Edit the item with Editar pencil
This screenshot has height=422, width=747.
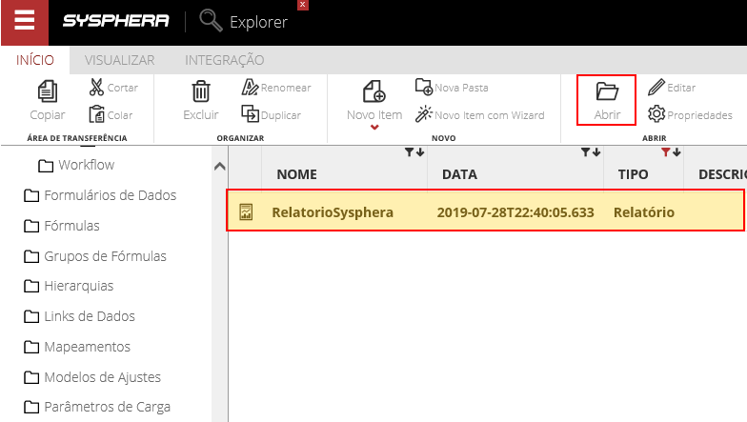click(x=672, y=88)
